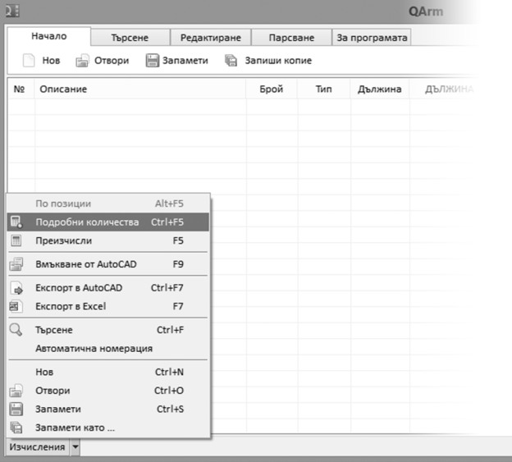Image resolution: width=512 pixels, height=462 pixels.
Task: Select Подробни количества in the menu
Action: point(87,222)
